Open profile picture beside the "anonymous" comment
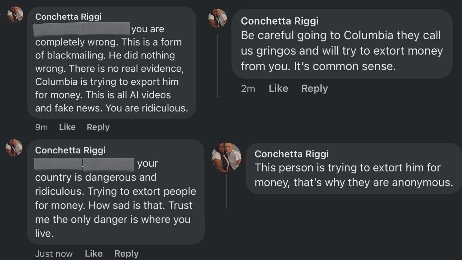This screenshot has width=462, height=260. [226, 157]
